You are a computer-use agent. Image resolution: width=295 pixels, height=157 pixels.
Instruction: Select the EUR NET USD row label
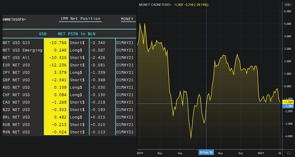click(16, 65)
